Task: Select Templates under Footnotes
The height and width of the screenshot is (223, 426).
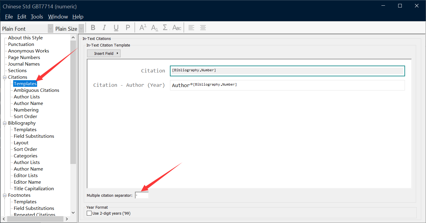Action: pyautogui.click(x=25, y=202)
